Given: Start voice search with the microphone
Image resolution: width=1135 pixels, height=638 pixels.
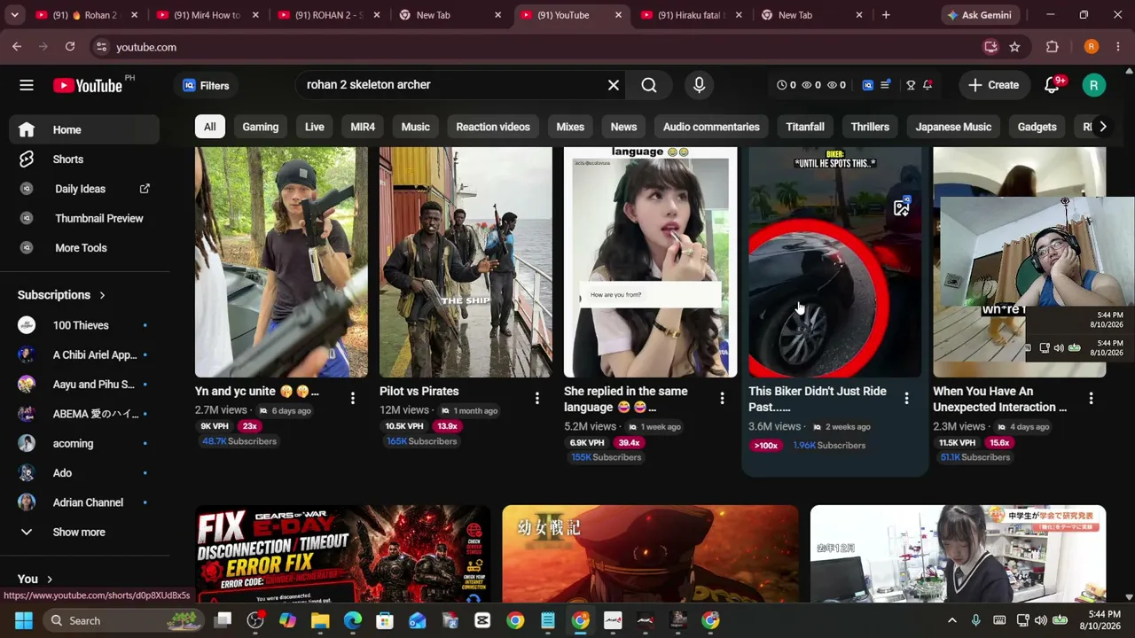Looking at the screenshot, I should pos(699,85).
